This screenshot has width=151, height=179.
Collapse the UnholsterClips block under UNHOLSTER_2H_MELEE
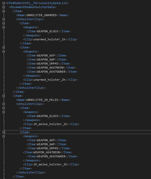pyautogui.click(x=4, y=104)
